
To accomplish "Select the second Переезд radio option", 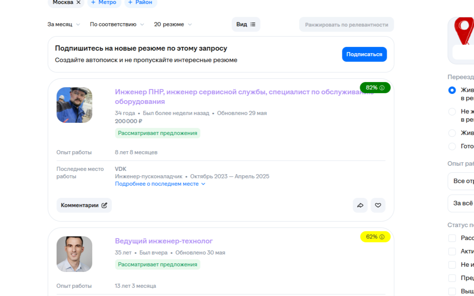I will point(452,111).
